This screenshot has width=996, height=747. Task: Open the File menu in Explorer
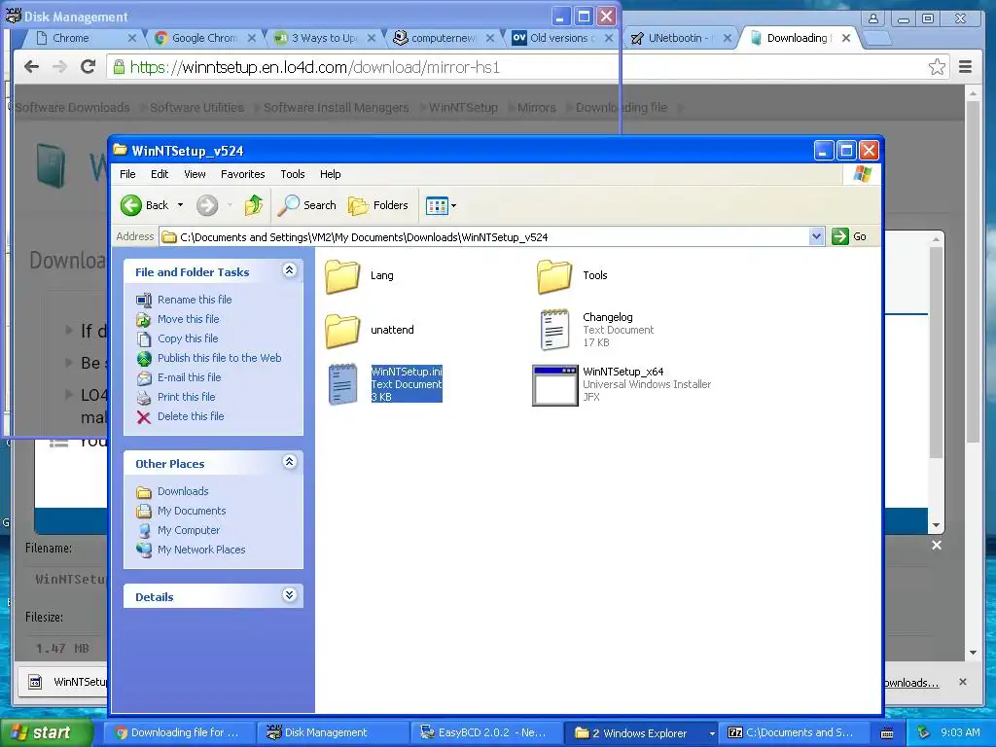127,174
